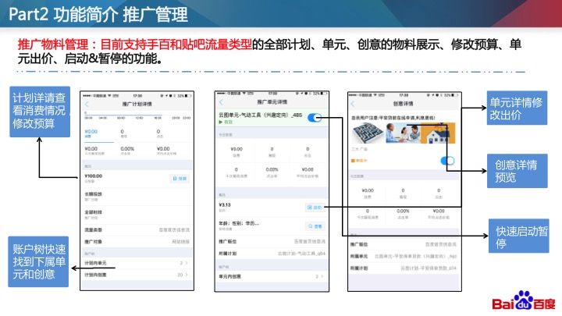The width and height of the screenshot is (562, 316).
Task: Click the 推广单元详情 title
Action: [x=272, y=102]
